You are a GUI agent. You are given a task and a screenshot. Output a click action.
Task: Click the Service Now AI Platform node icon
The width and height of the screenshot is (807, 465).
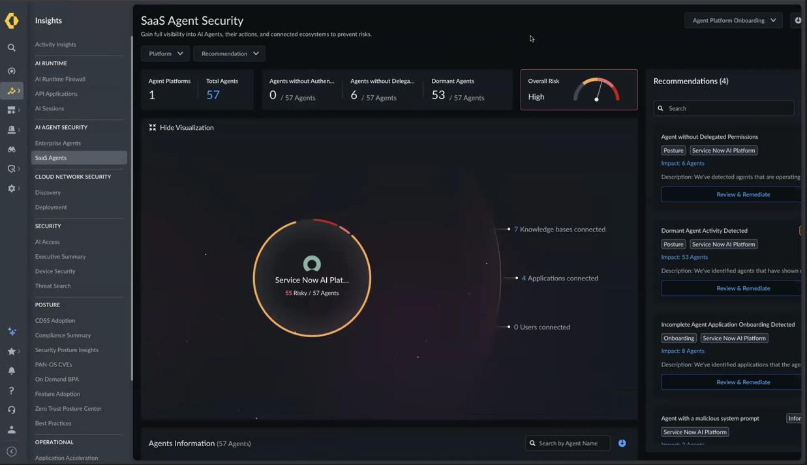point(312,263)
